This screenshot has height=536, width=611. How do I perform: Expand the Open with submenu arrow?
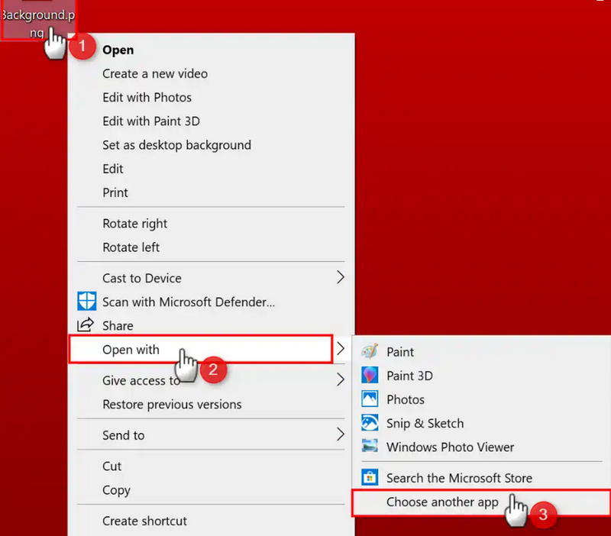pos(340,349)
